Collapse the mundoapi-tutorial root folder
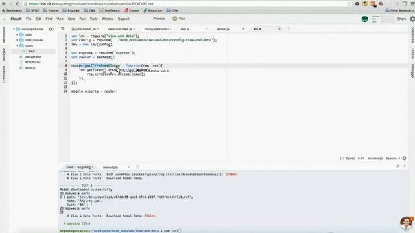Viewport: 415px width, 233px height. coord(14,29)
